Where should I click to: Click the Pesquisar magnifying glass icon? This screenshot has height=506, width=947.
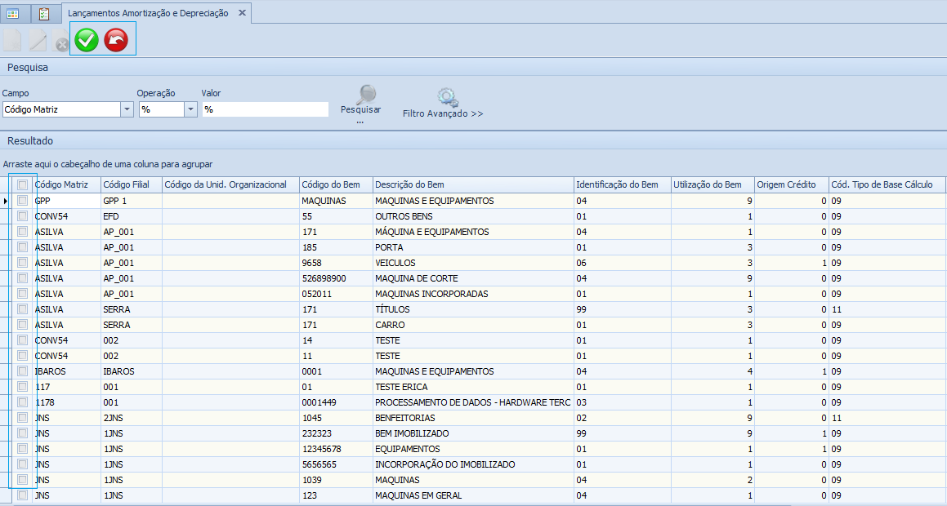(x=366, y=94)
